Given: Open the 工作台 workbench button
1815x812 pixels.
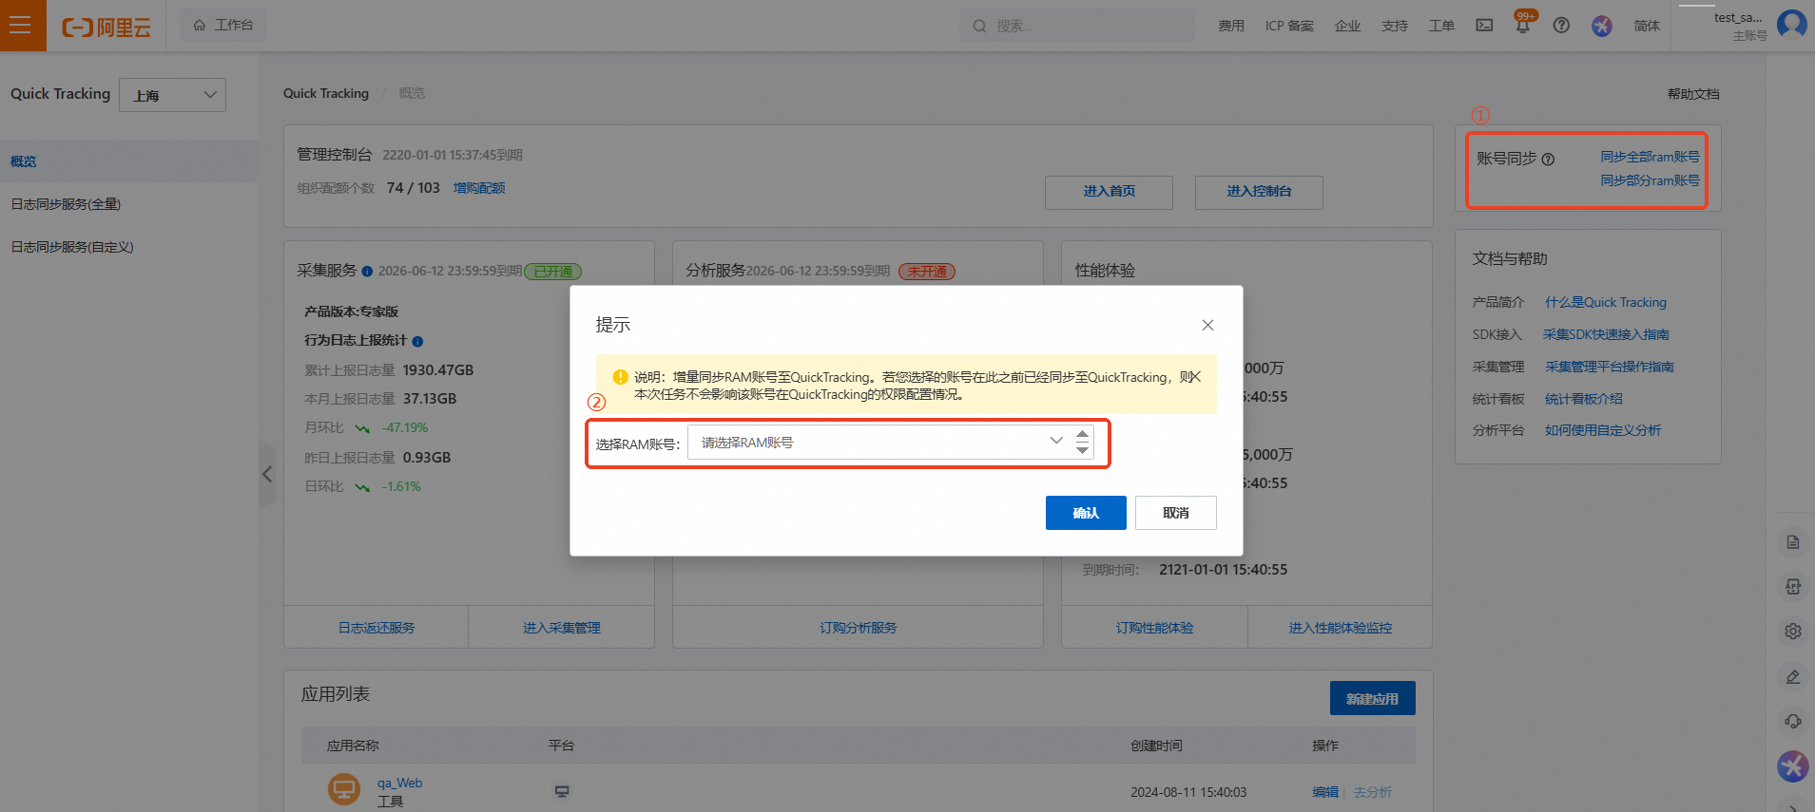Looking at the screenshot, I should pyautogui.click(x=223, y=25).
